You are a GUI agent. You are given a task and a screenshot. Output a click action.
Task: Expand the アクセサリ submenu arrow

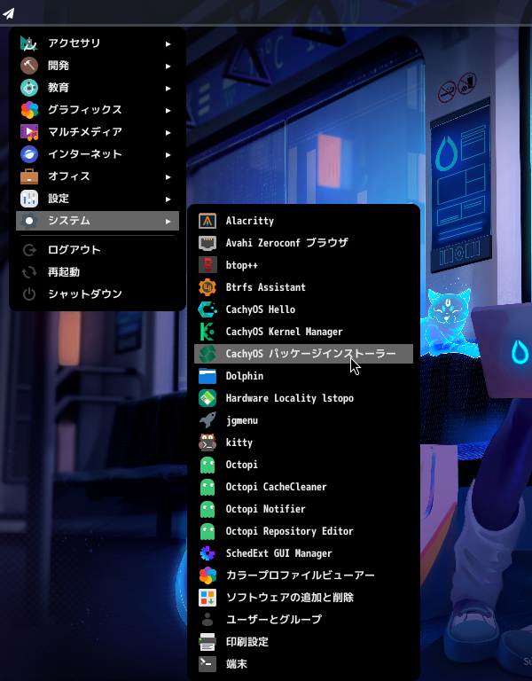click(x=168, y=43)
